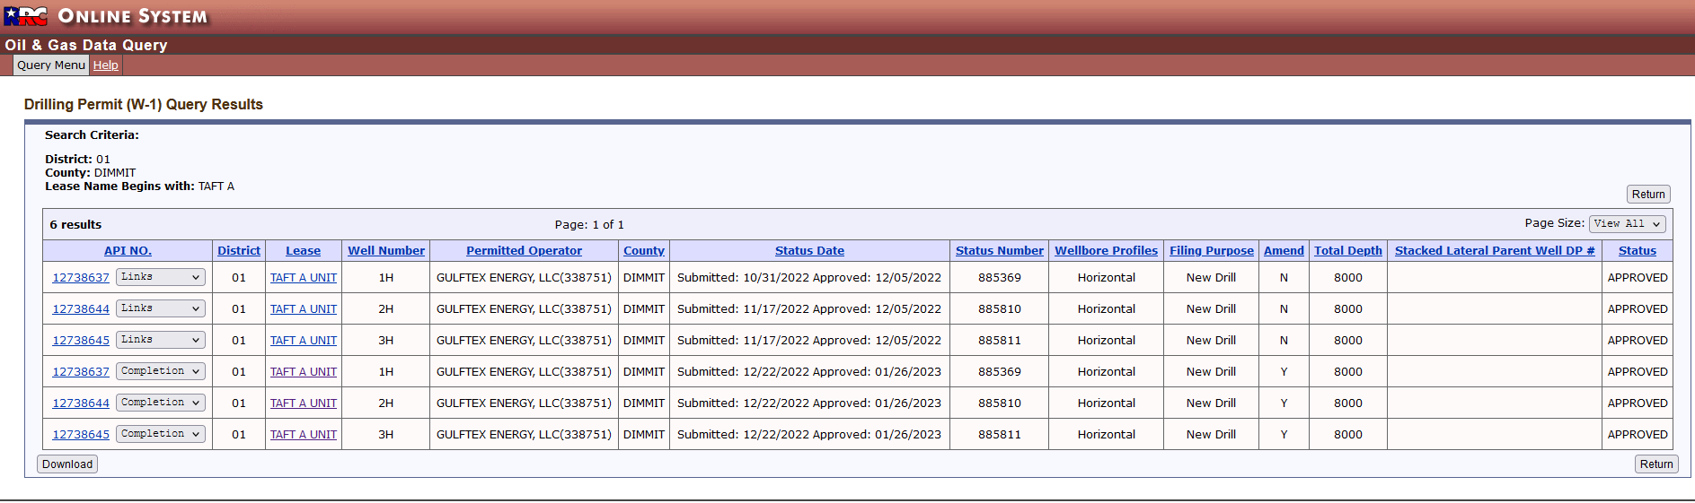Image resolution: width=1695 pixels, height=503 pixels.
Task: Open TAFT A UNIT lease in fifth row
Action: tap(304, 403)
